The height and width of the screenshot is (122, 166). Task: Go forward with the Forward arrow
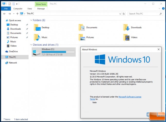10,14
